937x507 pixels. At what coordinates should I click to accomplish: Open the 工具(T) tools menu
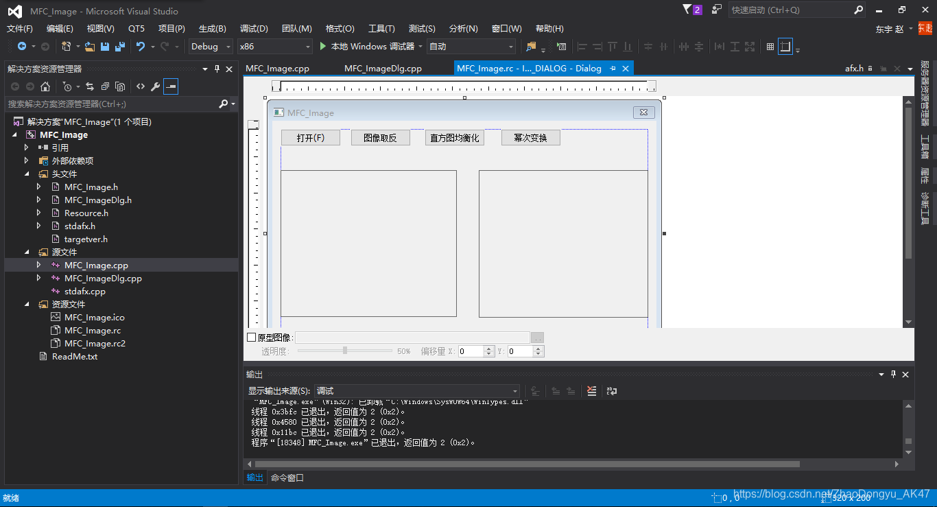tap(381, 28)
